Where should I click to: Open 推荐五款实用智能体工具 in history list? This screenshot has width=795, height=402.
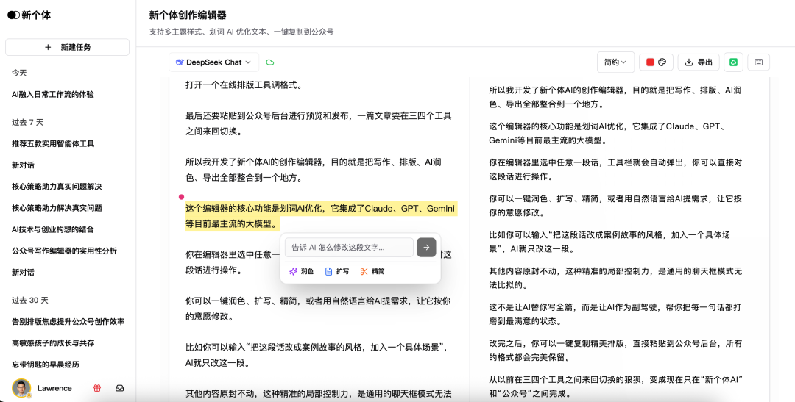pos(53,144)
